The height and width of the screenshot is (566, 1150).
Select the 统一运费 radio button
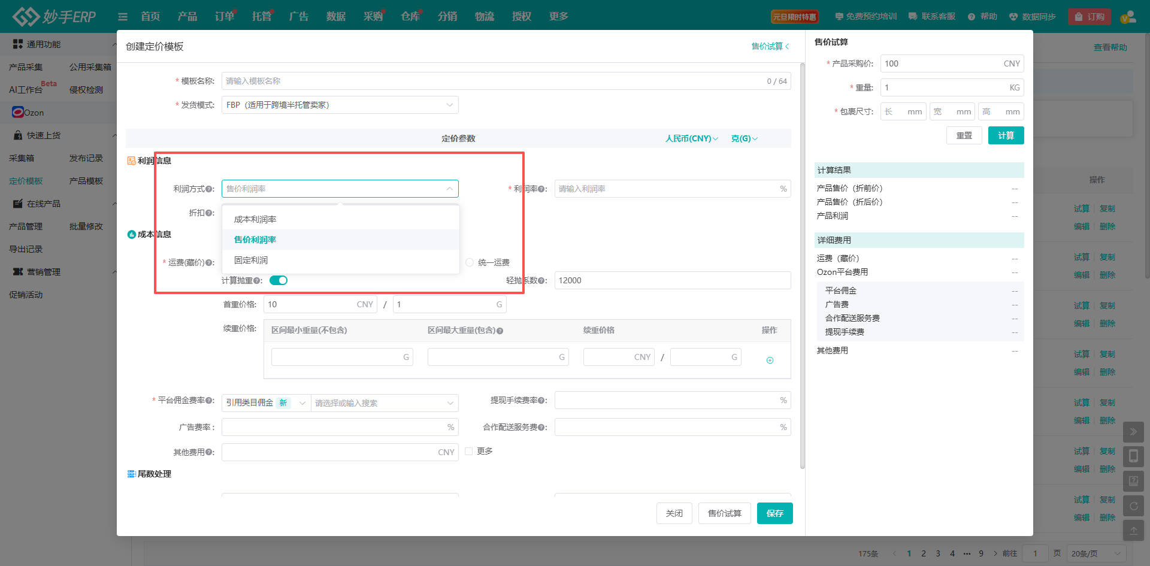pos(470,262)
